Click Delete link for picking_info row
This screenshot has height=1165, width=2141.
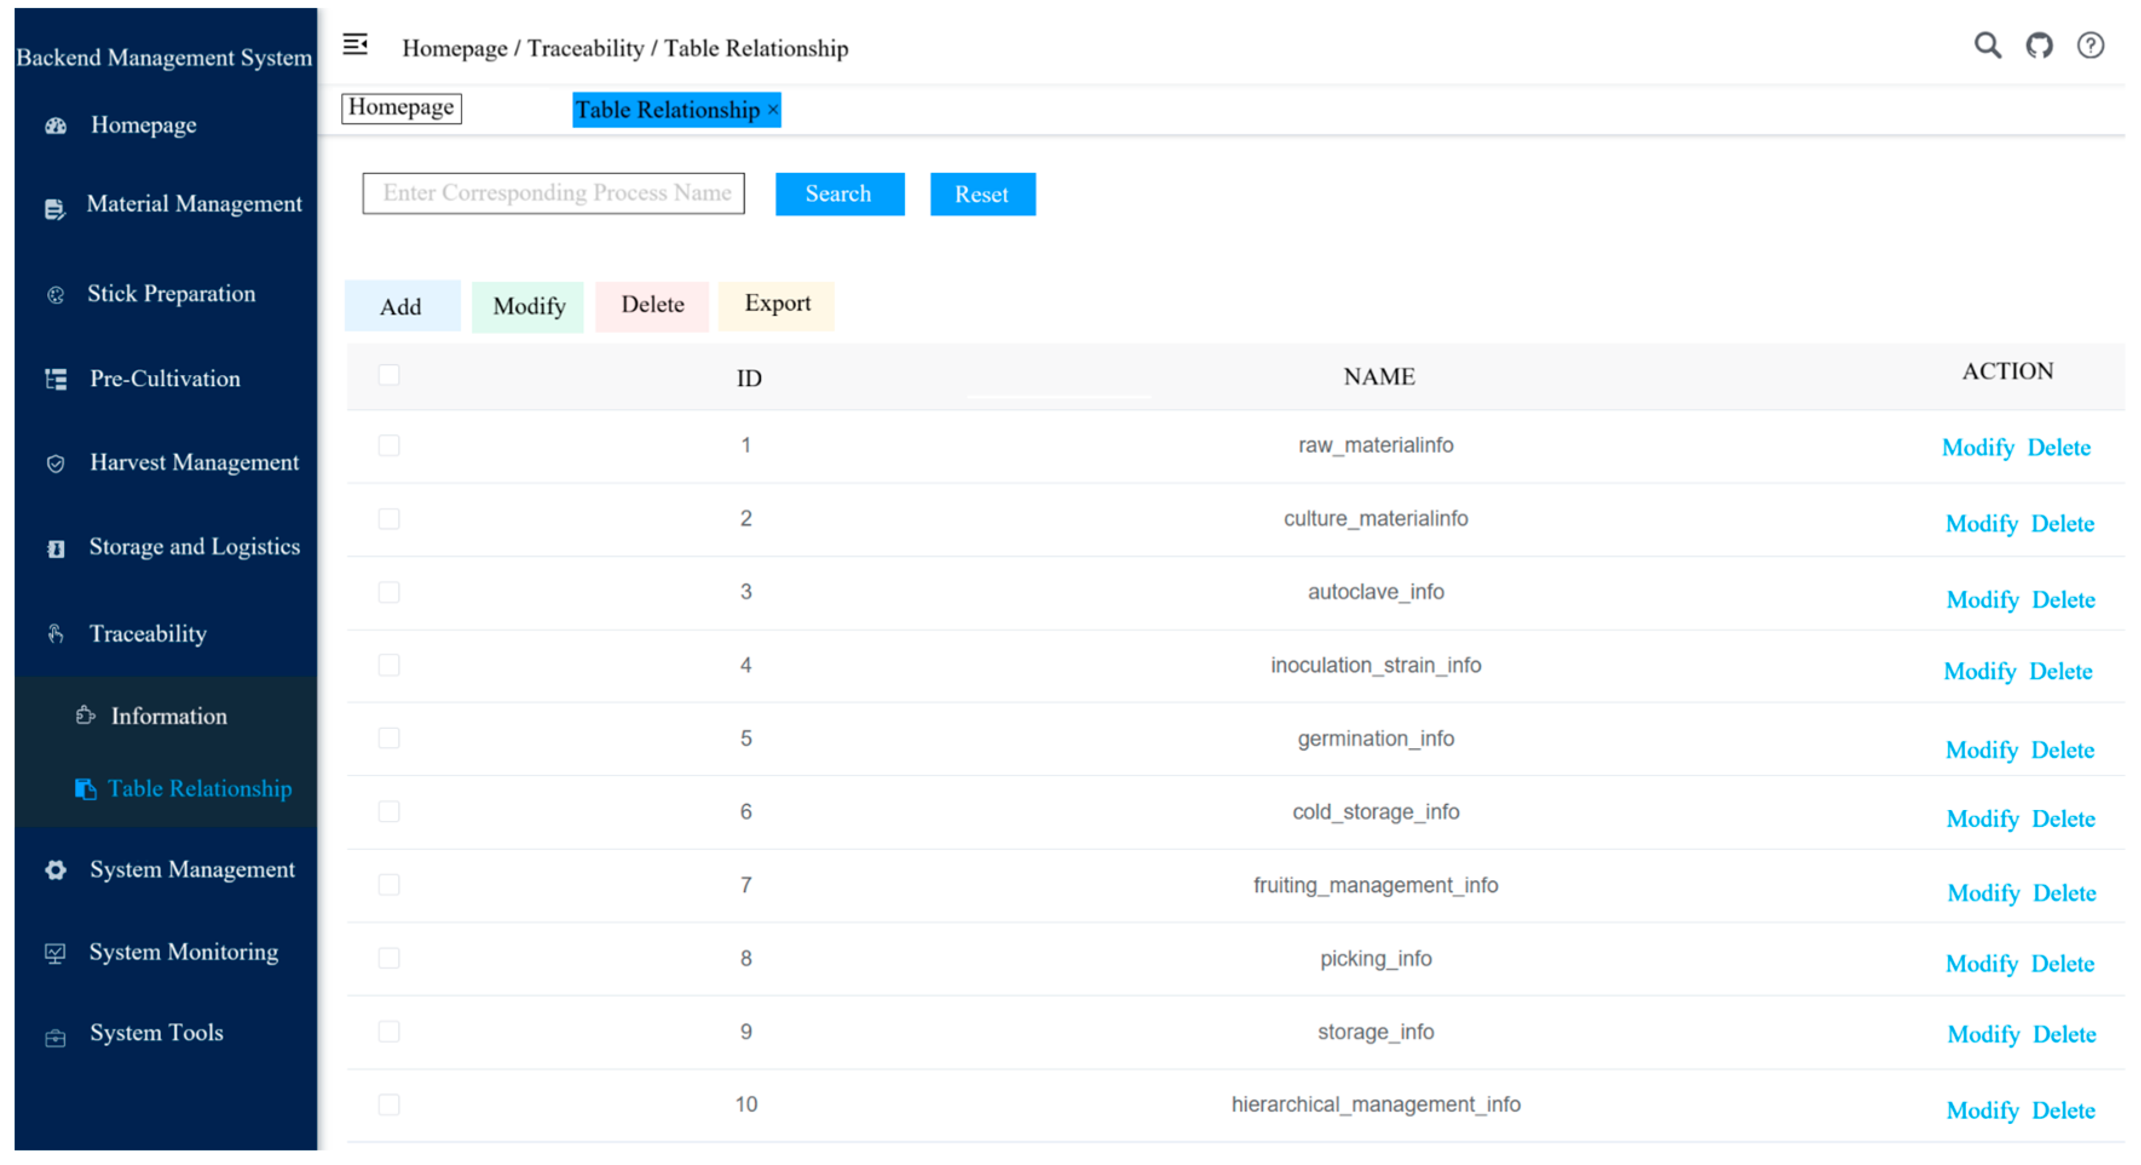pyautogui.click(x=2062, y=964)
